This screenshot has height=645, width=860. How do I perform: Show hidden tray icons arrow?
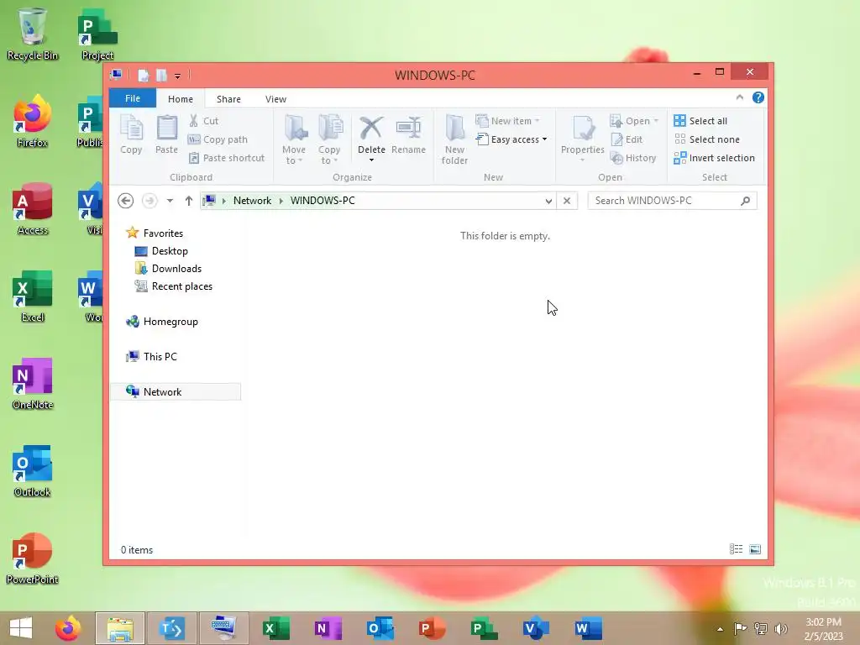(720, 629)
